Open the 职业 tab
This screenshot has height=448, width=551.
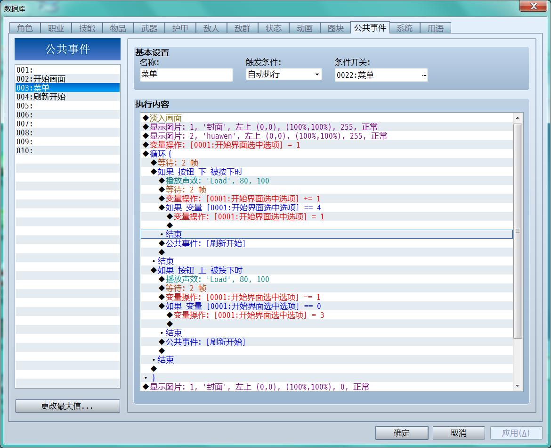[x=56, y=28]
